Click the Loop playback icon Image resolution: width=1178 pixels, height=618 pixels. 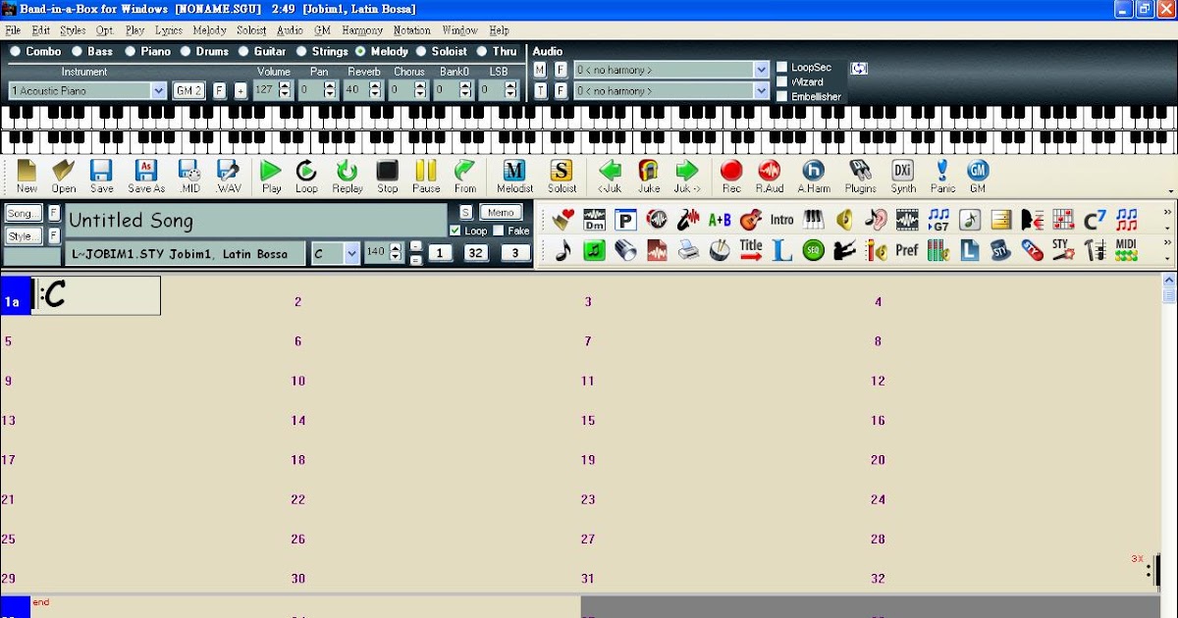[x=306, y=176]
